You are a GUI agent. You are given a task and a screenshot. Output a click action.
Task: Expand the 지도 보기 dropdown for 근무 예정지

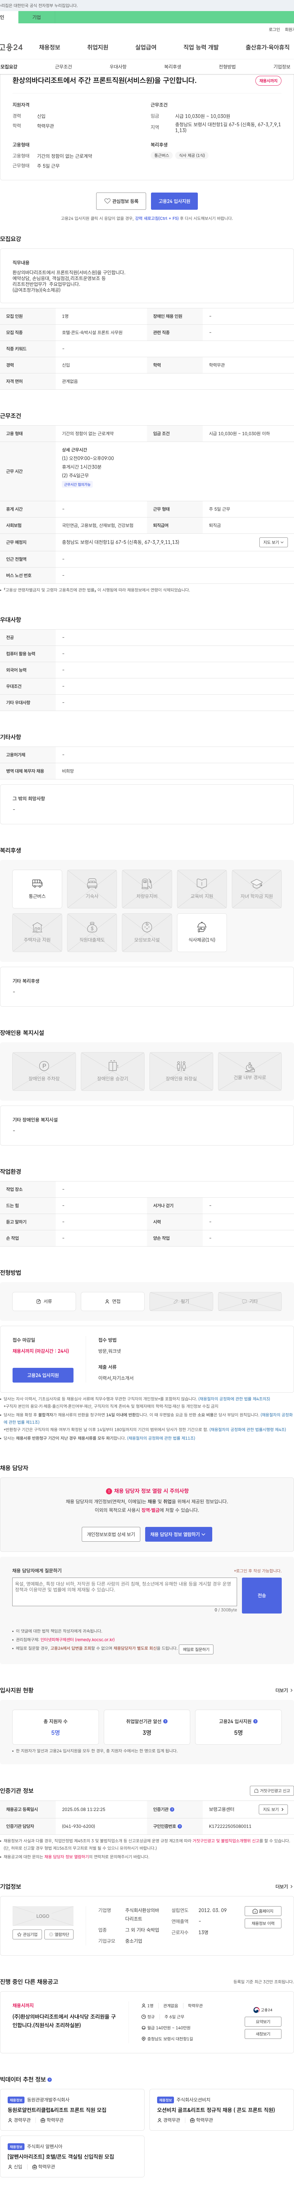[x=273, y=542]
